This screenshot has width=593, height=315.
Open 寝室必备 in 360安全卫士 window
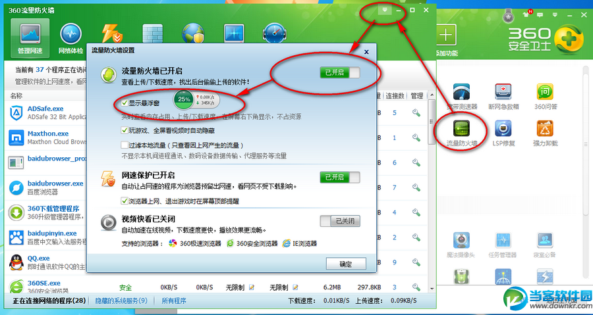click(x=545, y=245)
